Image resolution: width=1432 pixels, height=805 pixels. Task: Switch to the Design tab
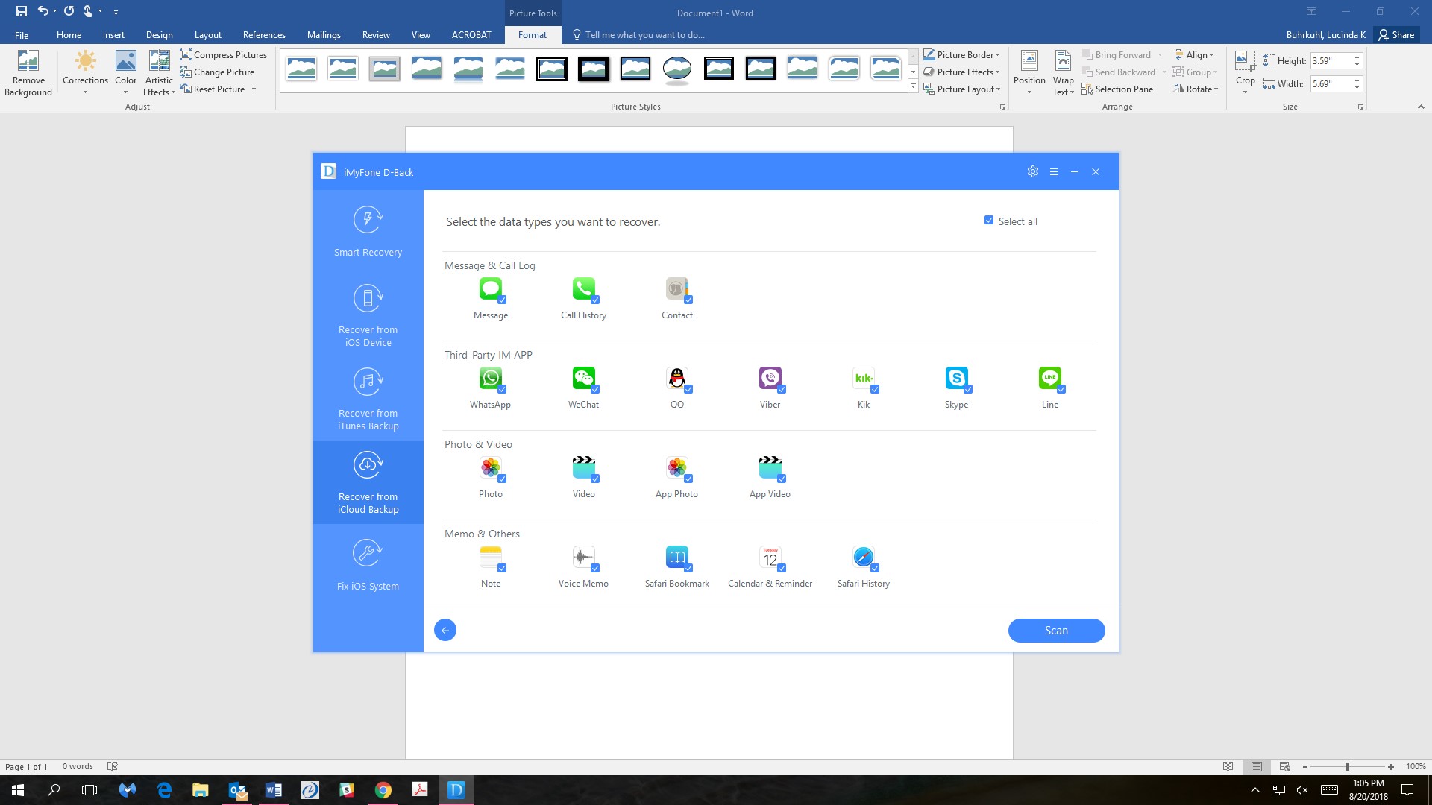pyautogui.click(x=159, y=34)
